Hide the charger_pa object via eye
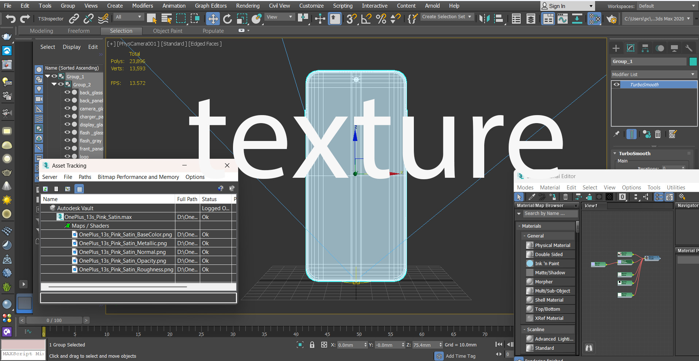 click(67, 116)
